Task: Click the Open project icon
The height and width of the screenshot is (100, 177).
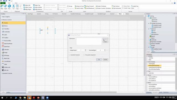Action: [6, 7]
